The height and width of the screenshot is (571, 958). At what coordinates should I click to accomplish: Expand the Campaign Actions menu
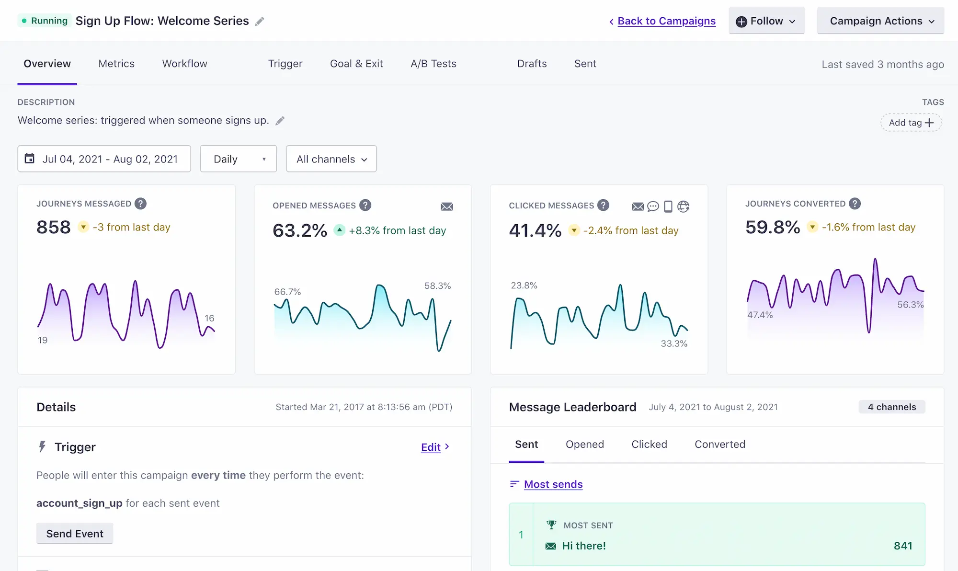tap(880, 21)
